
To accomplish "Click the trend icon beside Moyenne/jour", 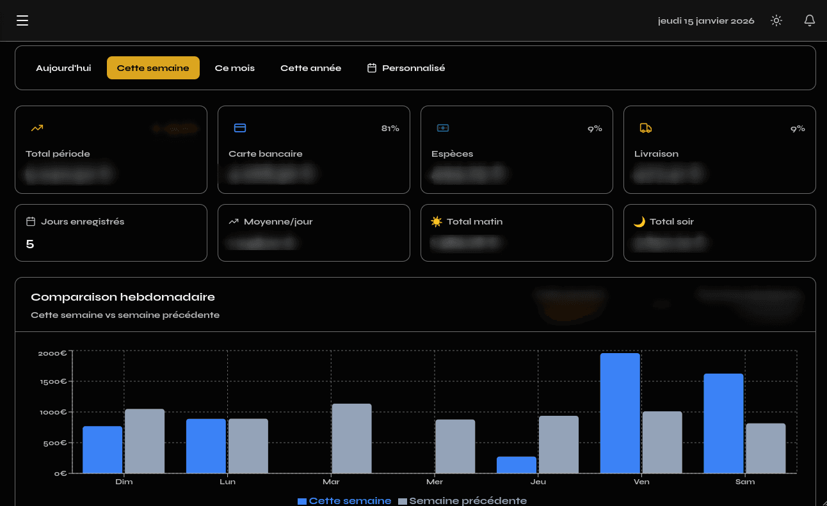I will click(234, 222).
